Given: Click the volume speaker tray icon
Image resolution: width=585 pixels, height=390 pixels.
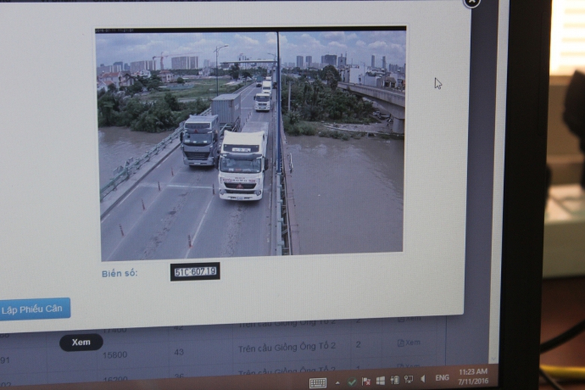Looking at the screenshot, I should (422, 379).
